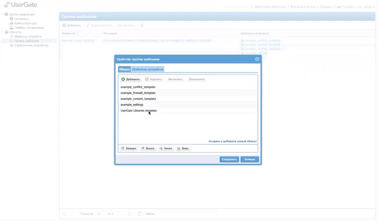Switch to the Шаблоны устройств tab in the dialog

coord(147,69)
